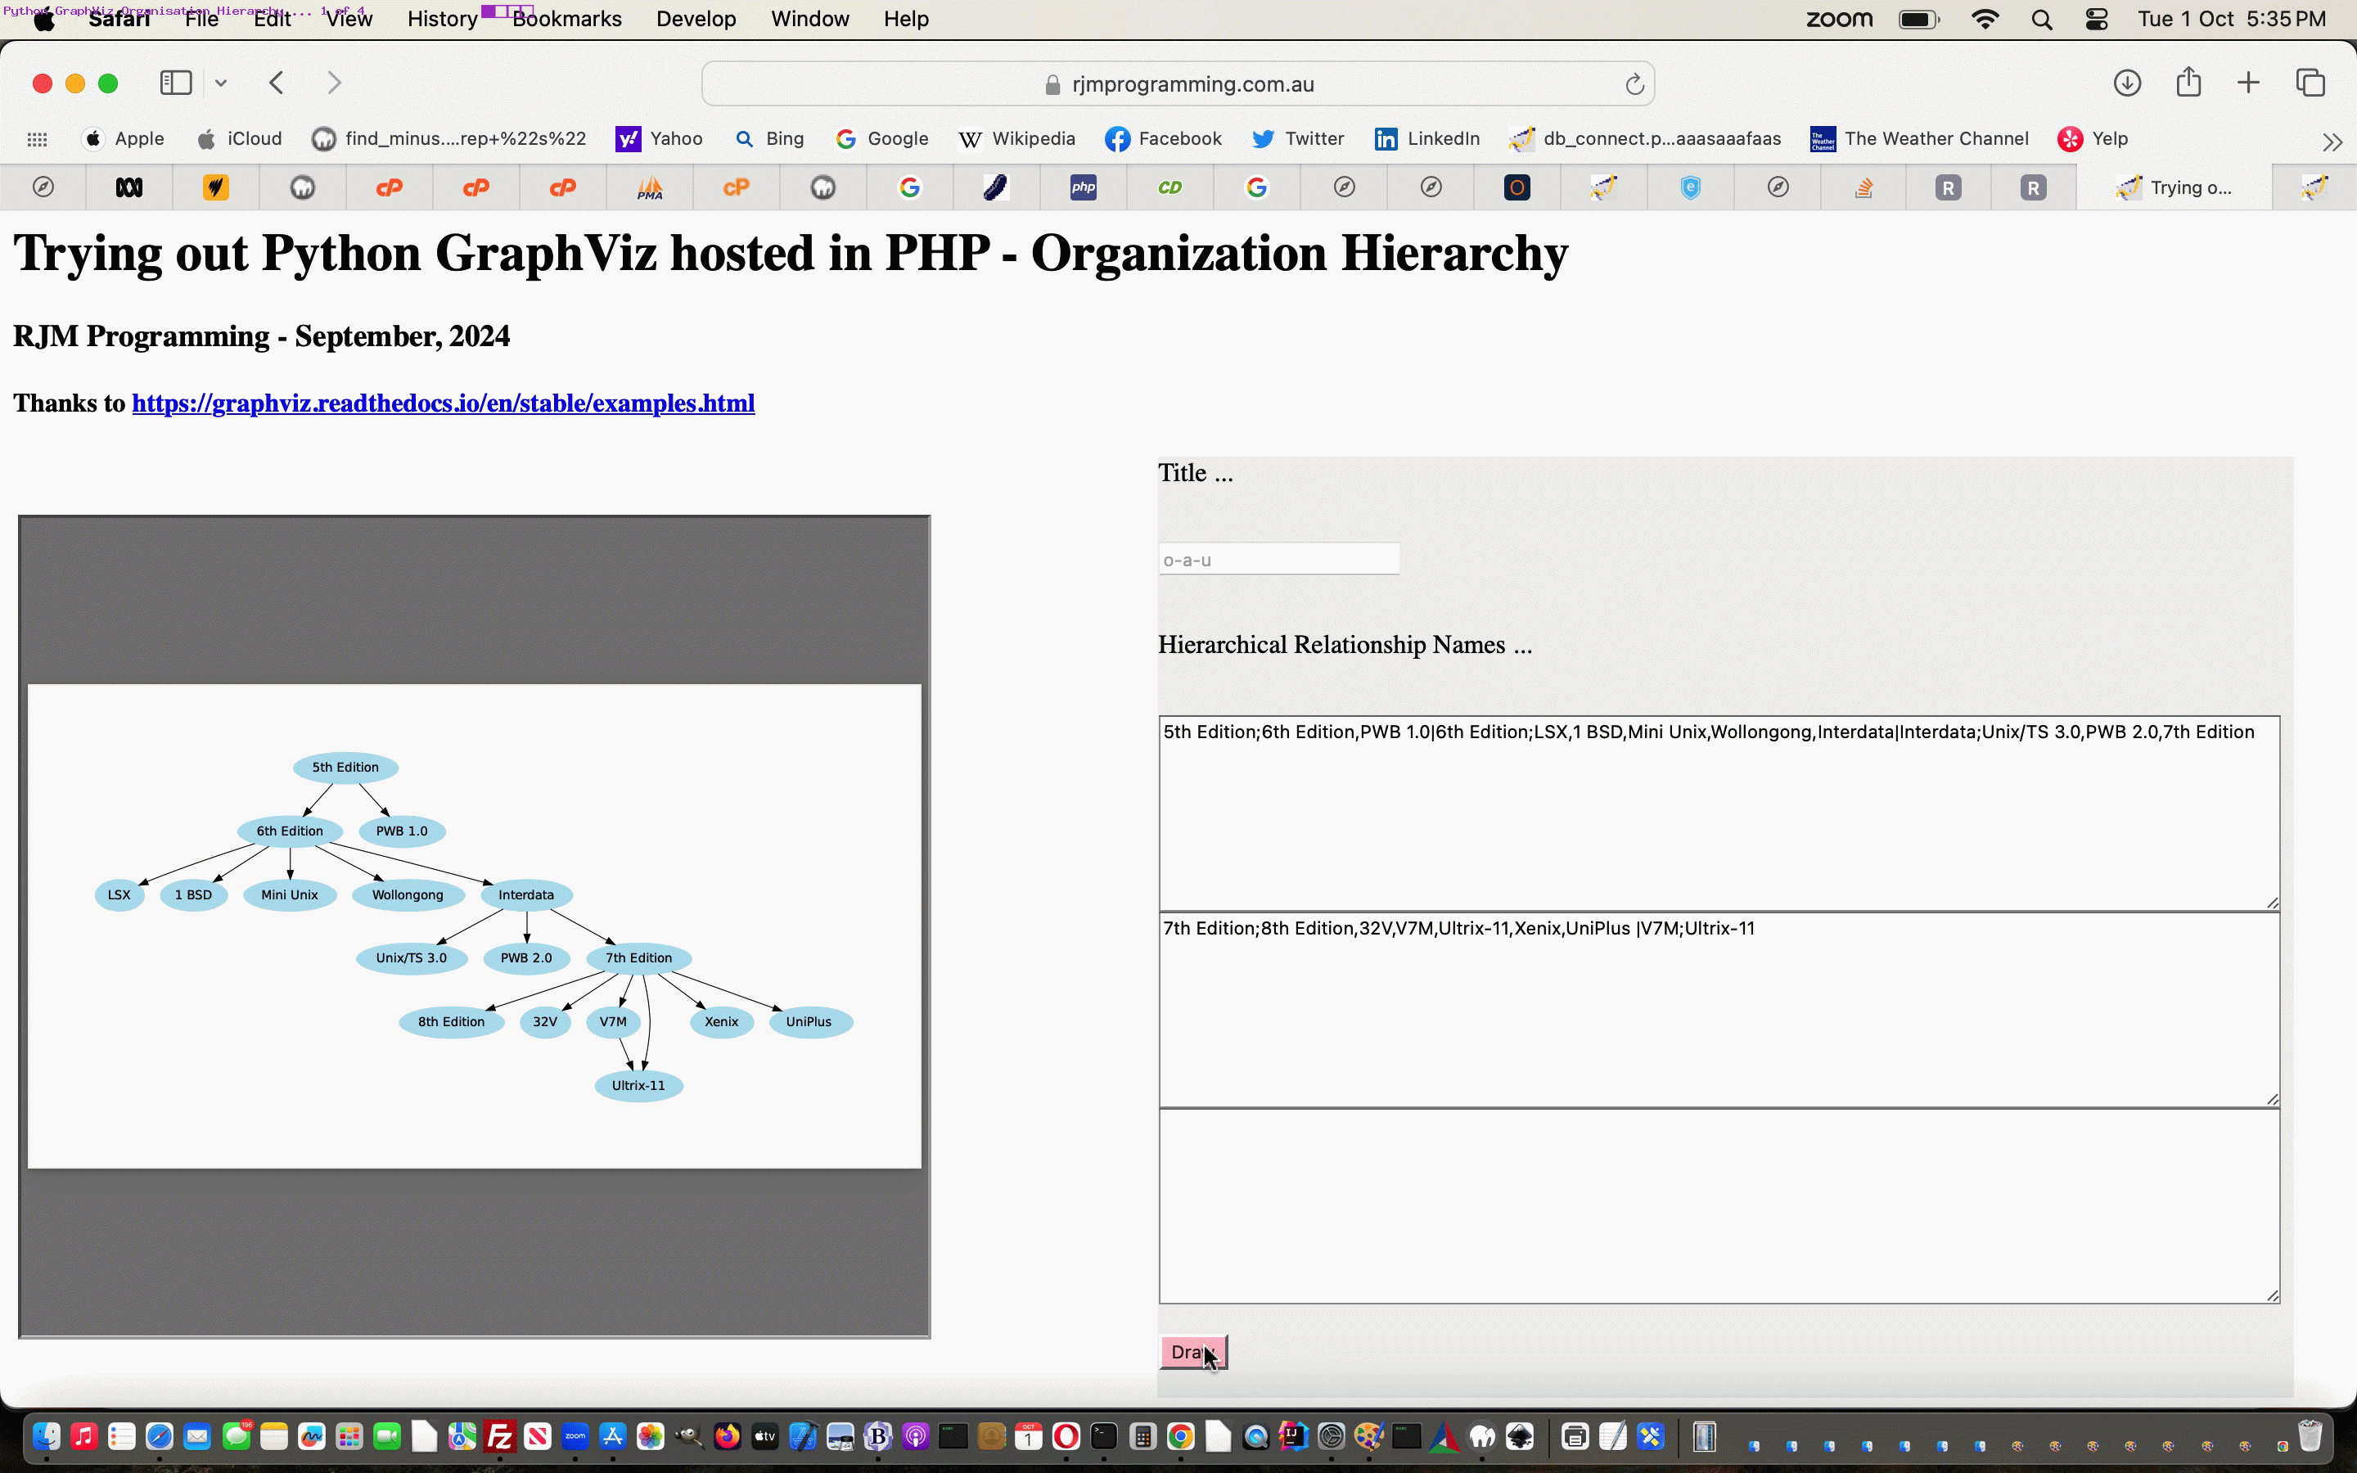Click the empty third relationship textarea
This screenshot has width=2357, height=1473.
(1718, 1205)
